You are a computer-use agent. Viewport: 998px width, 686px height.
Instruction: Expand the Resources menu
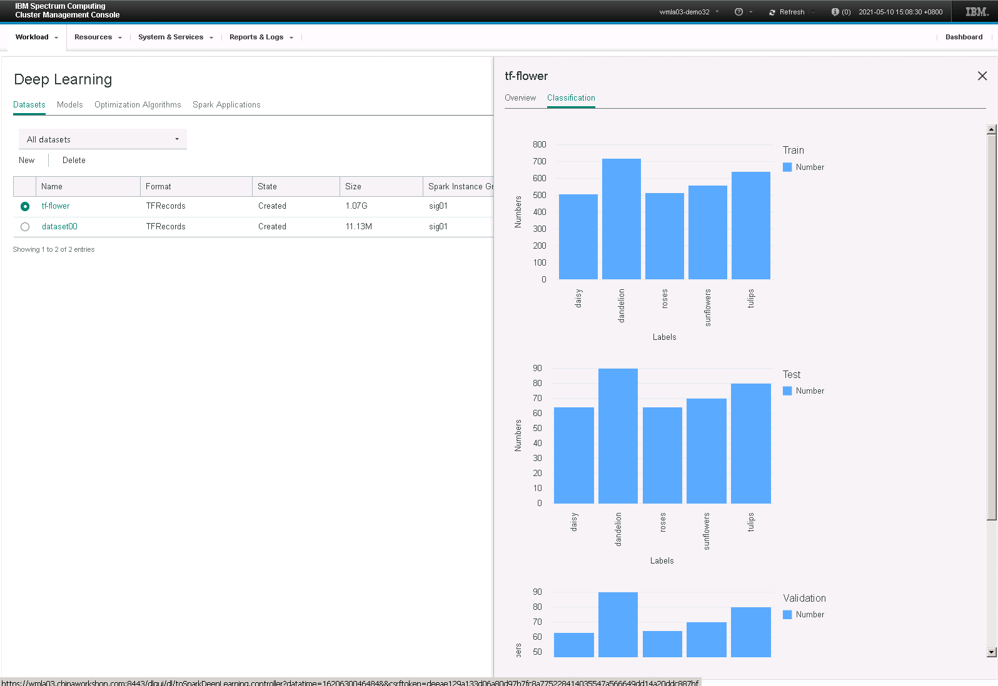(98, 37)
